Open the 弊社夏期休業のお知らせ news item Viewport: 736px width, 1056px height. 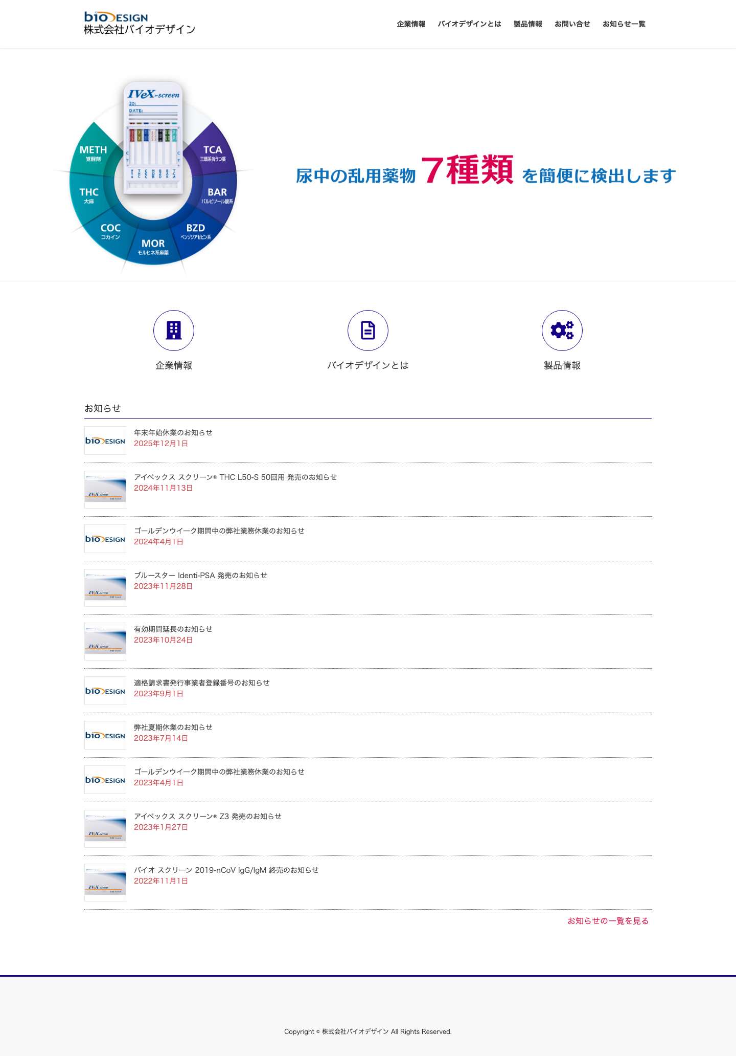point(173,727)
